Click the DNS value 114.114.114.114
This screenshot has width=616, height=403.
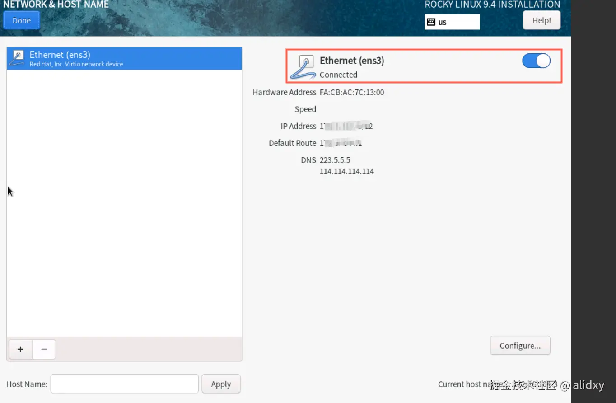(x=347, y=171)
